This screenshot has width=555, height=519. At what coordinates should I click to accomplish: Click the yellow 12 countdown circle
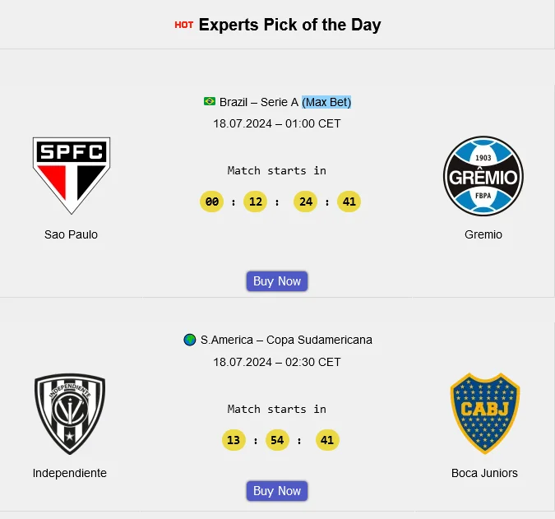[255, 202]
